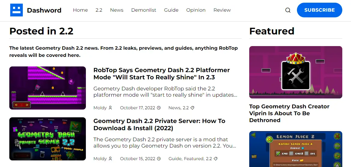Click the News tag on first post
This screenshot has width=351, height=167.
click(x=174, y=108)
